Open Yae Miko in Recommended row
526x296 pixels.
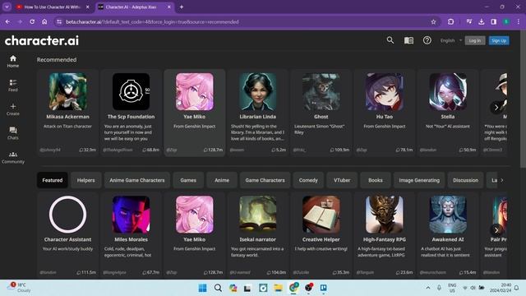[x=195, y=113]
